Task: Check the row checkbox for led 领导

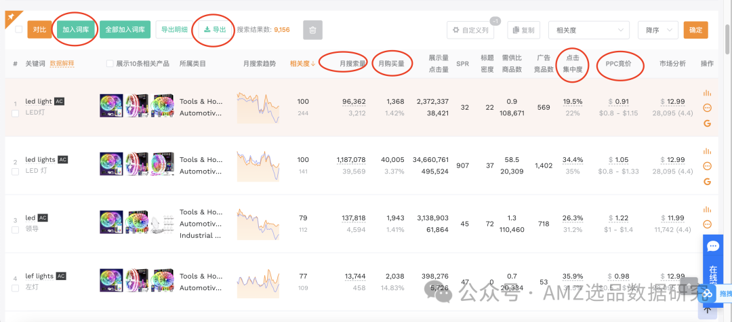Action: click(x=16, y=230)
